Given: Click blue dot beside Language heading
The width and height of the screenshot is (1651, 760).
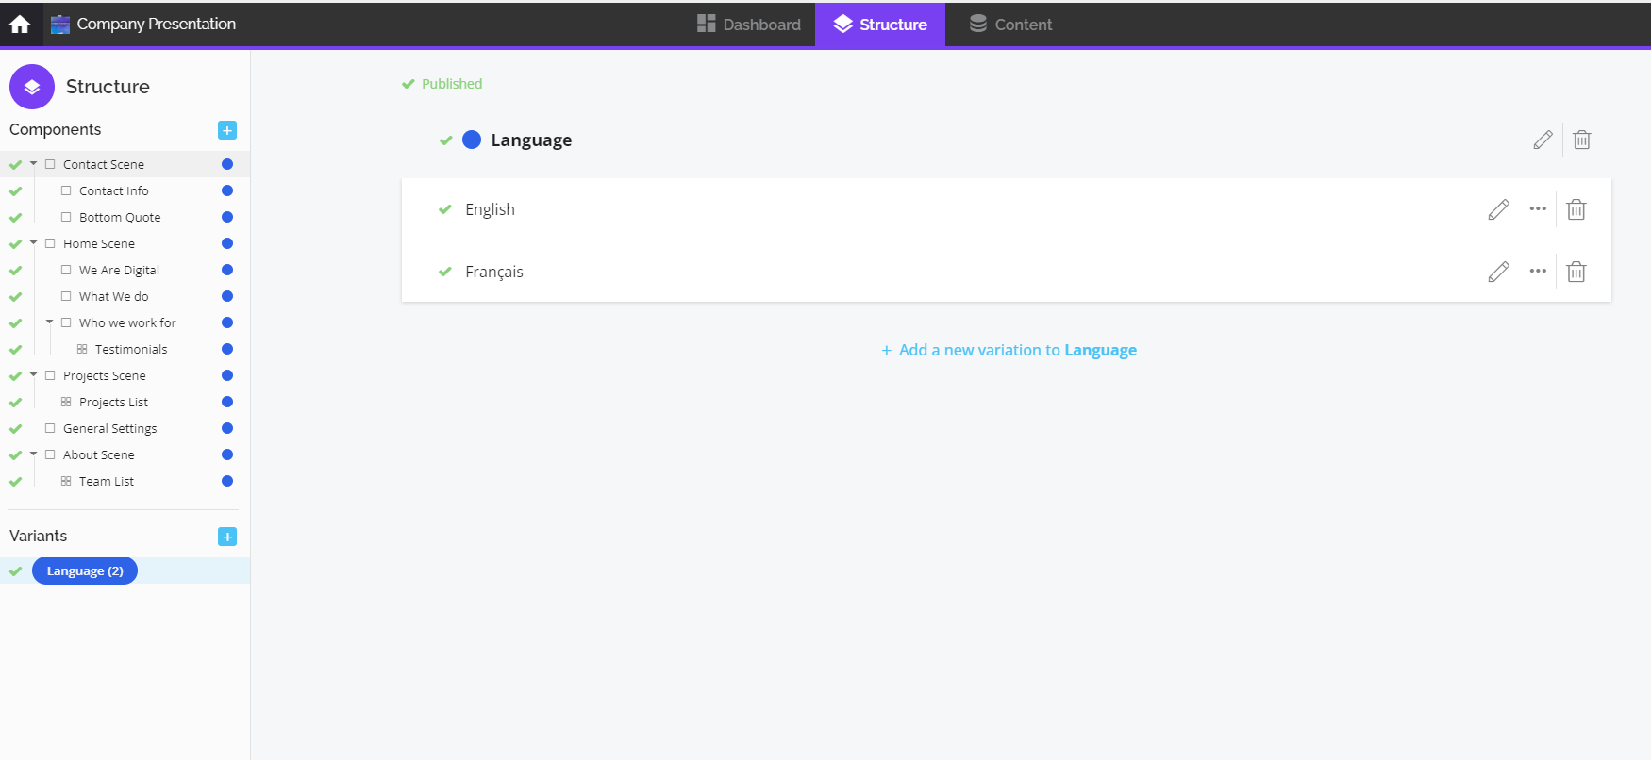Looking at the screenshot, I should click(472, 140).
